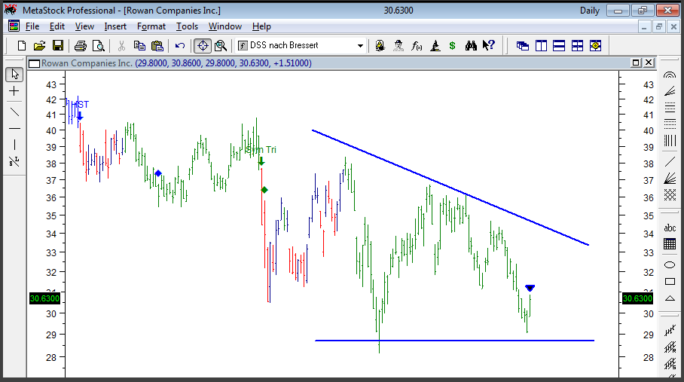Open the System Tester microscope icon
The height and width of the screenshot is (382, 684).
435,45
